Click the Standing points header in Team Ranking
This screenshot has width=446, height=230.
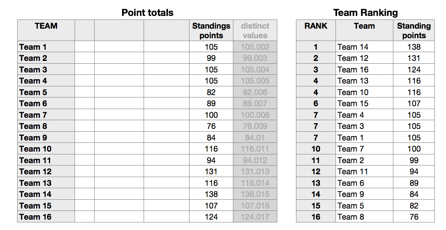click(414, 31)
